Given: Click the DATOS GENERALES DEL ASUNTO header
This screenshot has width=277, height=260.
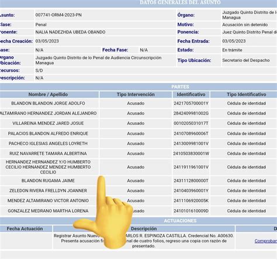Looking at the screenshot, I should (x=180, y=2).
